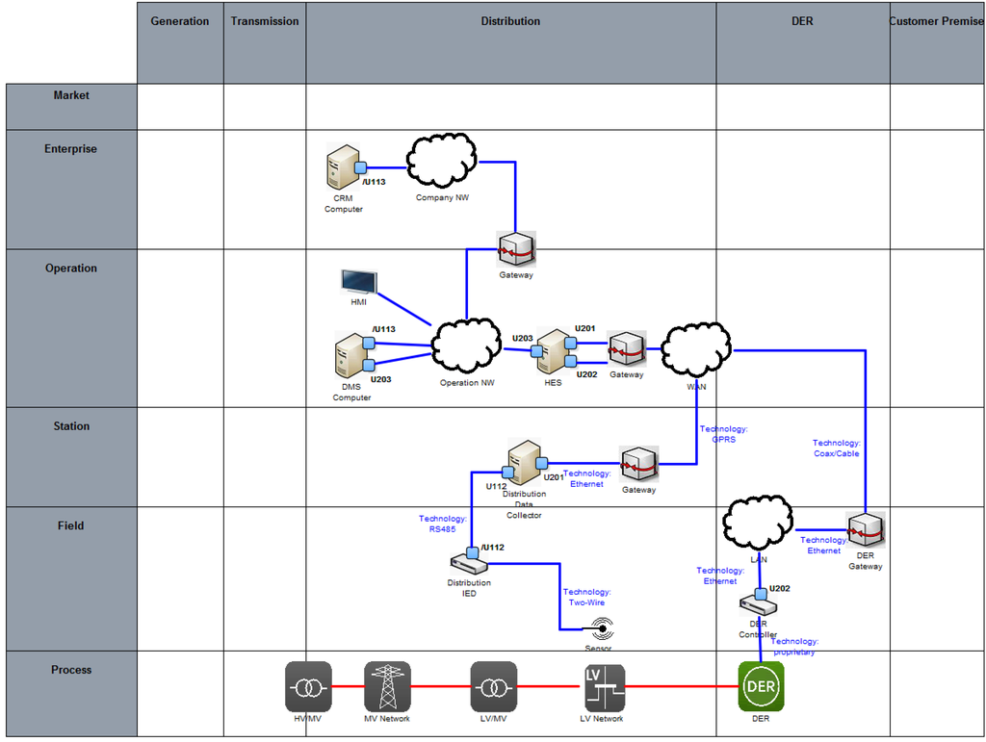
Task: Select the HES server icon
Action: tap(554, 351)
